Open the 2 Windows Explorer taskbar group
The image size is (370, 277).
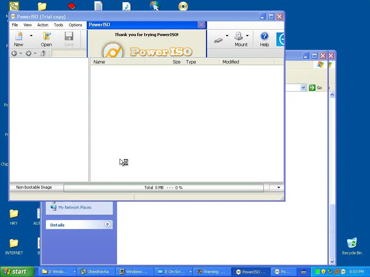pyautogui.click(x=58, y=272)
